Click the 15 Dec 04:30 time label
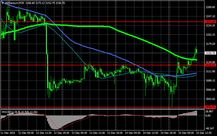The image size is (217, 136). pyautogui.click(x=186, y=133)
